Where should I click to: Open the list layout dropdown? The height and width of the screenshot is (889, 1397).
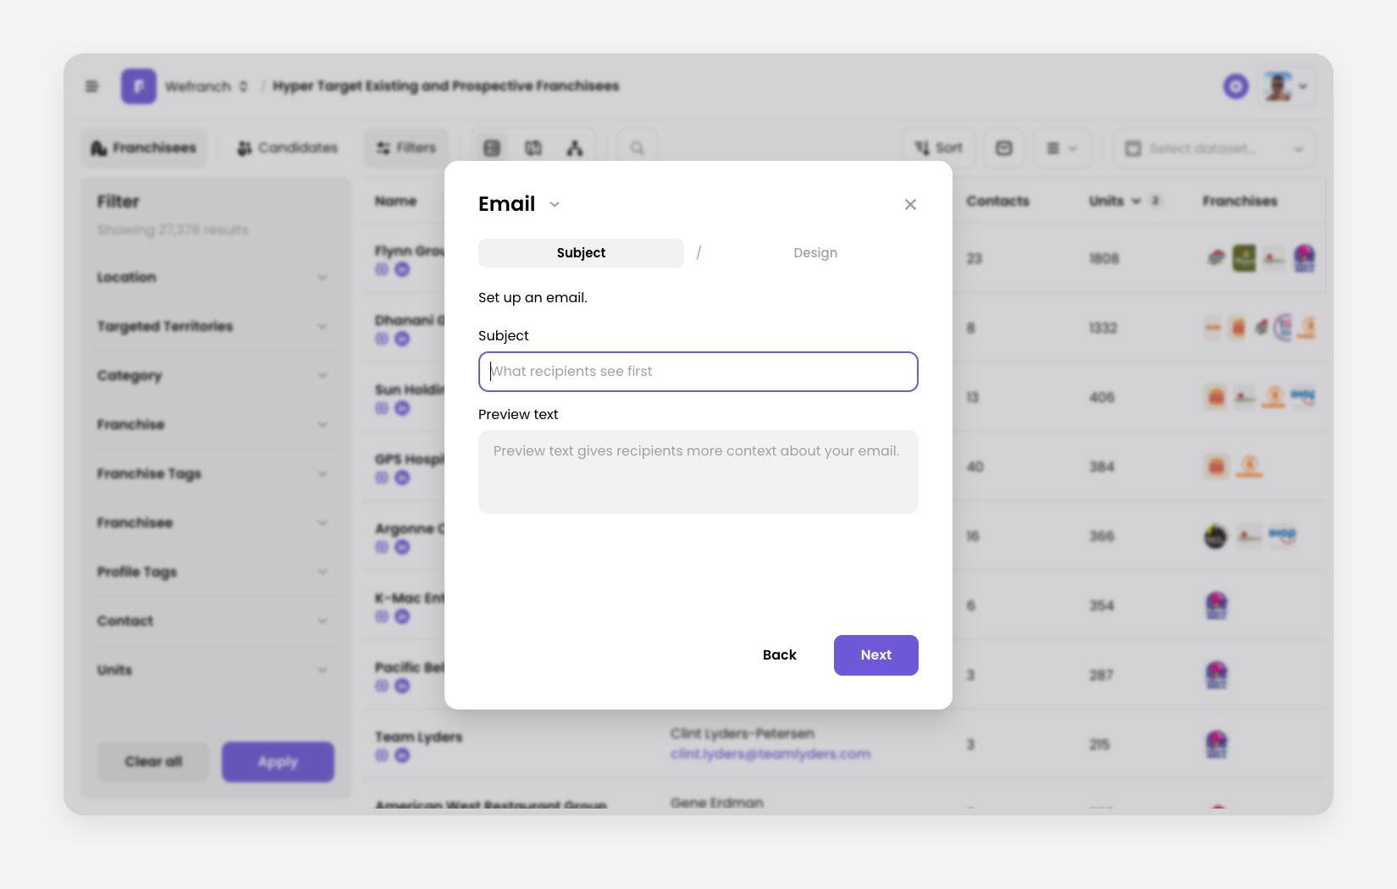pos(1062,148)
